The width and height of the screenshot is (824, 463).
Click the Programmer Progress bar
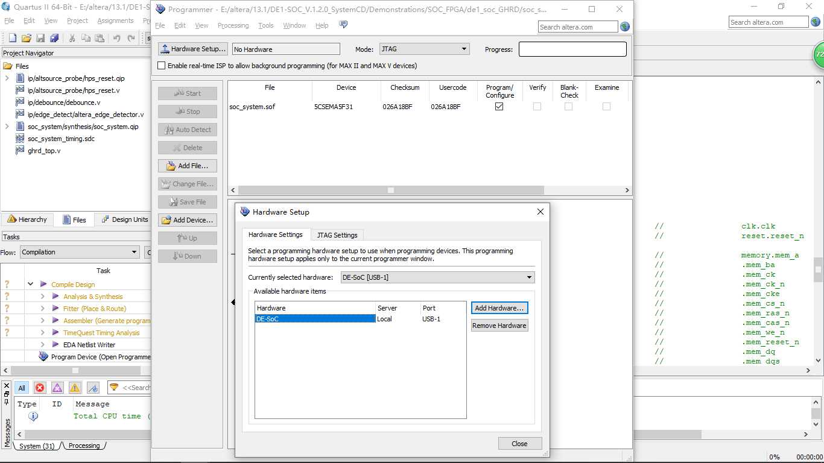coord(572,49)
